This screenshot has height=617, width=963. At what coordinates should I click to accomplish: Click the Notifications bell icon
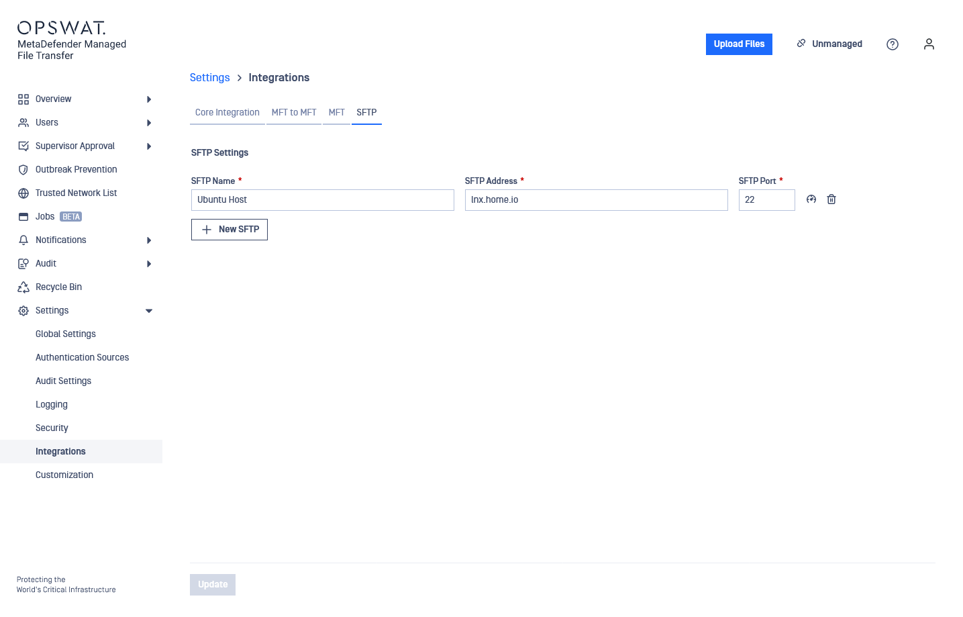pos(23,240)
